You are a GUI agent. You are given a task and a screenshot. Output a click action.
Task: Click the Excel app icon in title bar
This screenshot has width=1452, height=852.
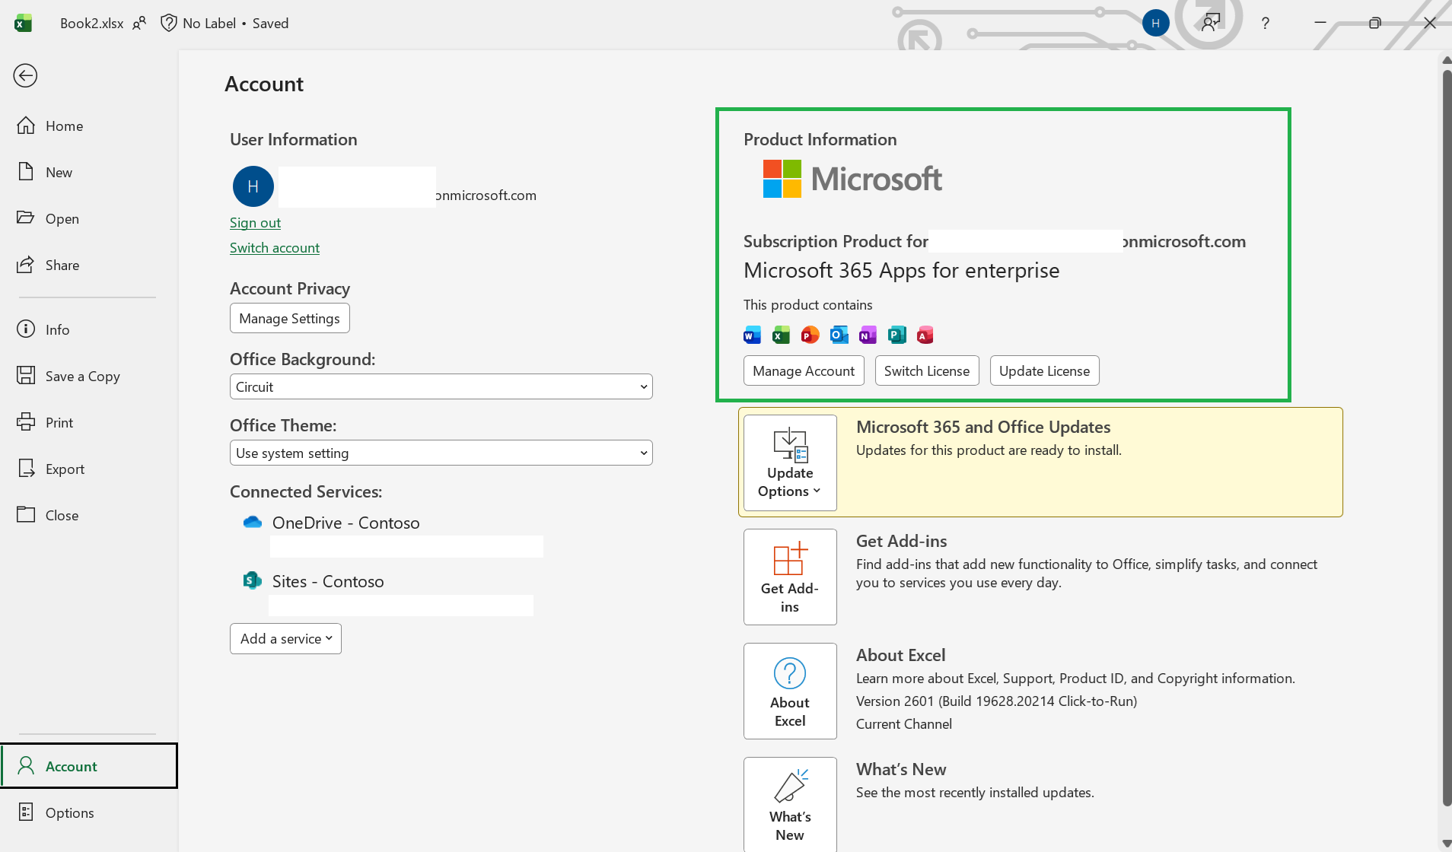coord(23,23)
